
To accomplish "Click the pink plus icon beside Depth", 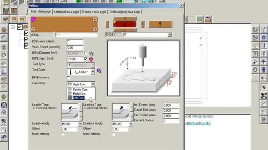I will tap(91, 59).
